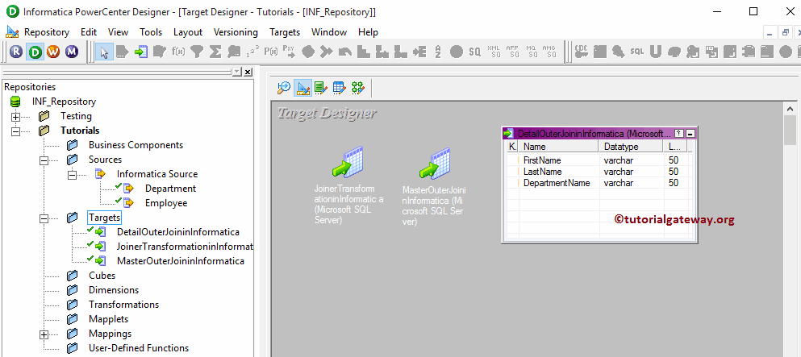Open the Versioning menu

click(x=236, y=32)
